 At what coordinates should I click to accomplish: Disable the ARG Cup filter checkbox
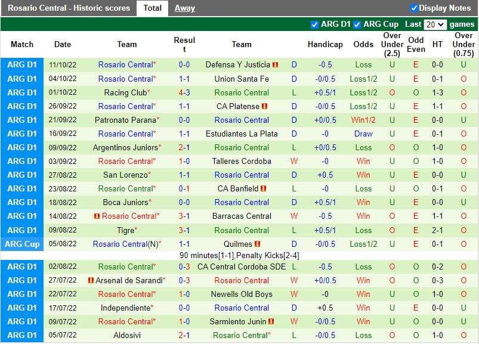(x=358, y=24)
